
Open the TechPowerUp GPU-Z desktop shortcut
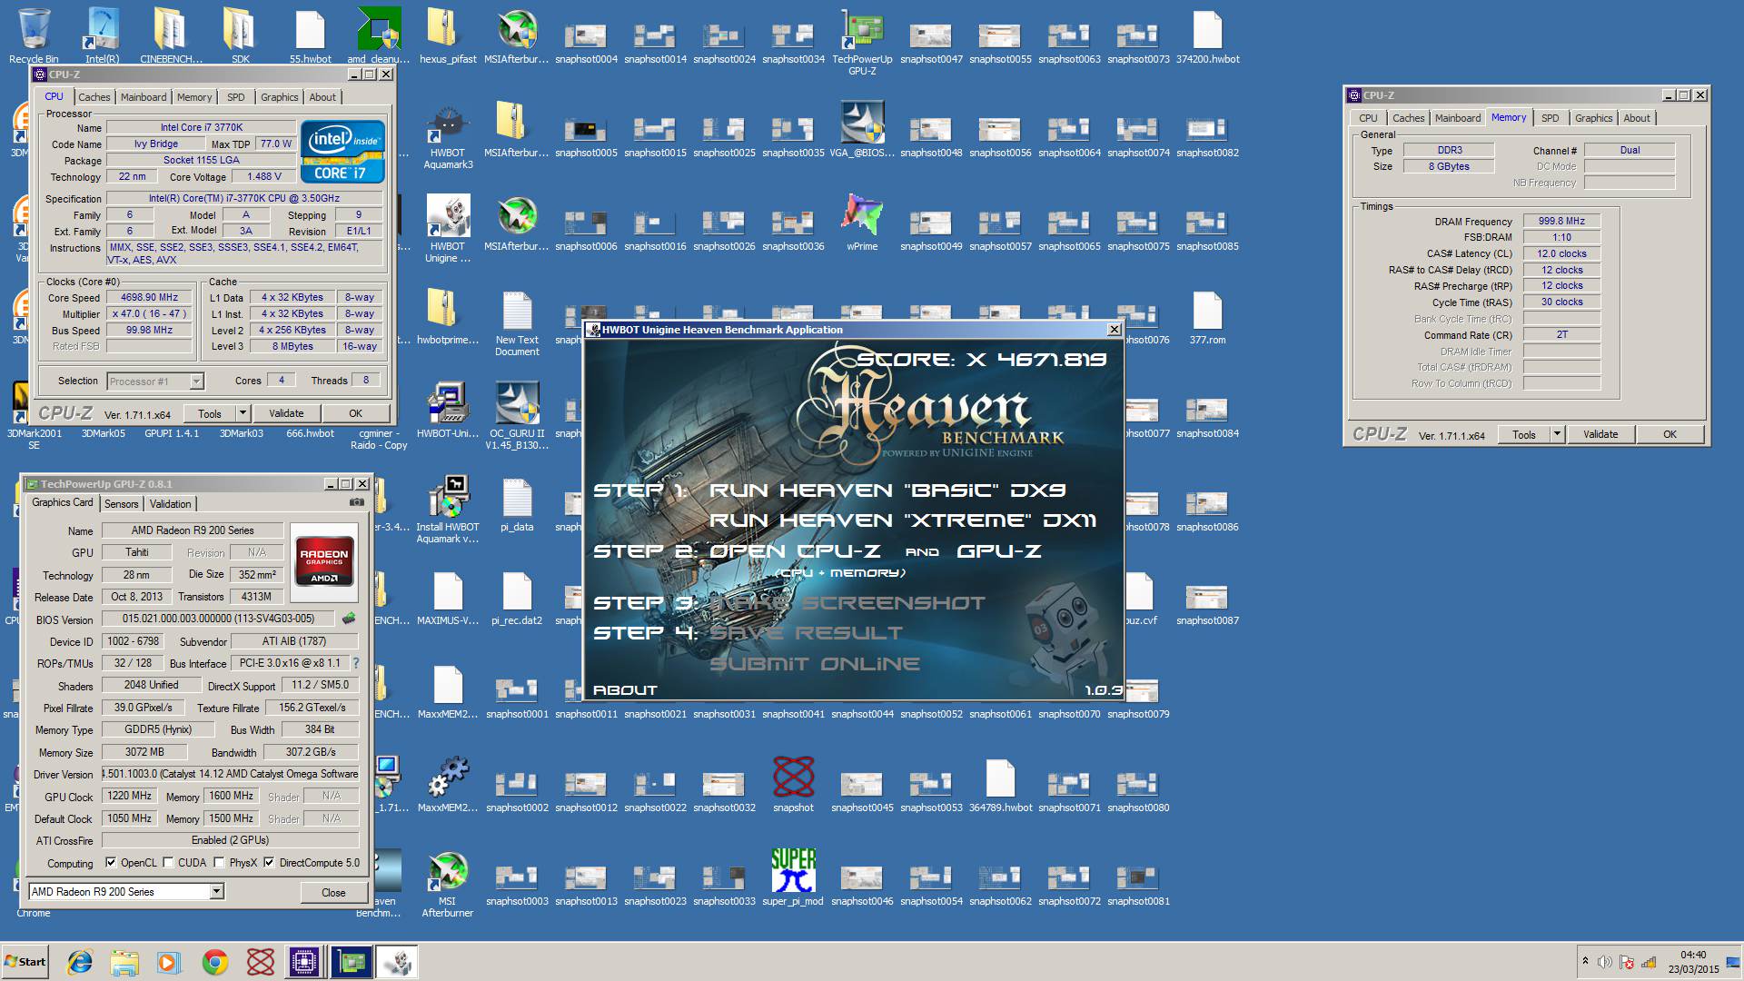862,40
